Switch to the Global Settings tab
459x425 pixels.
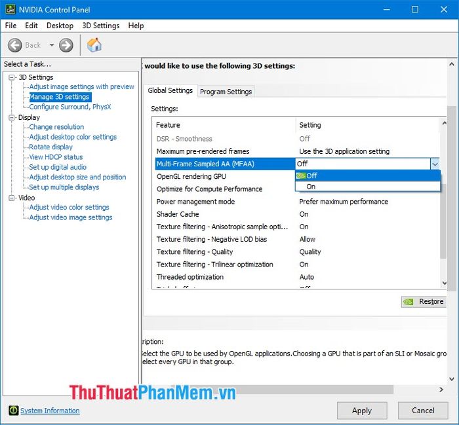click(170, 90)
